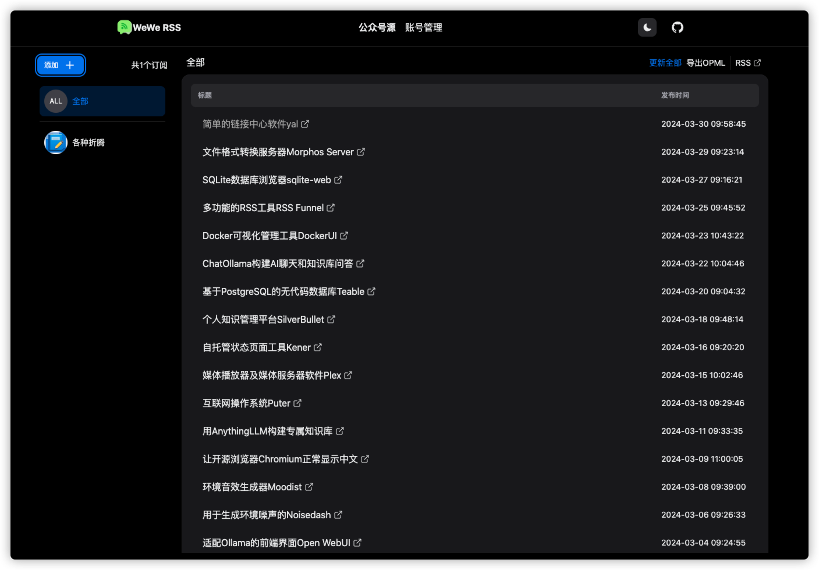Viewport: 819px width, 570px height.
Task: Open external link icon for Kener article
Action: click(318, 347)
